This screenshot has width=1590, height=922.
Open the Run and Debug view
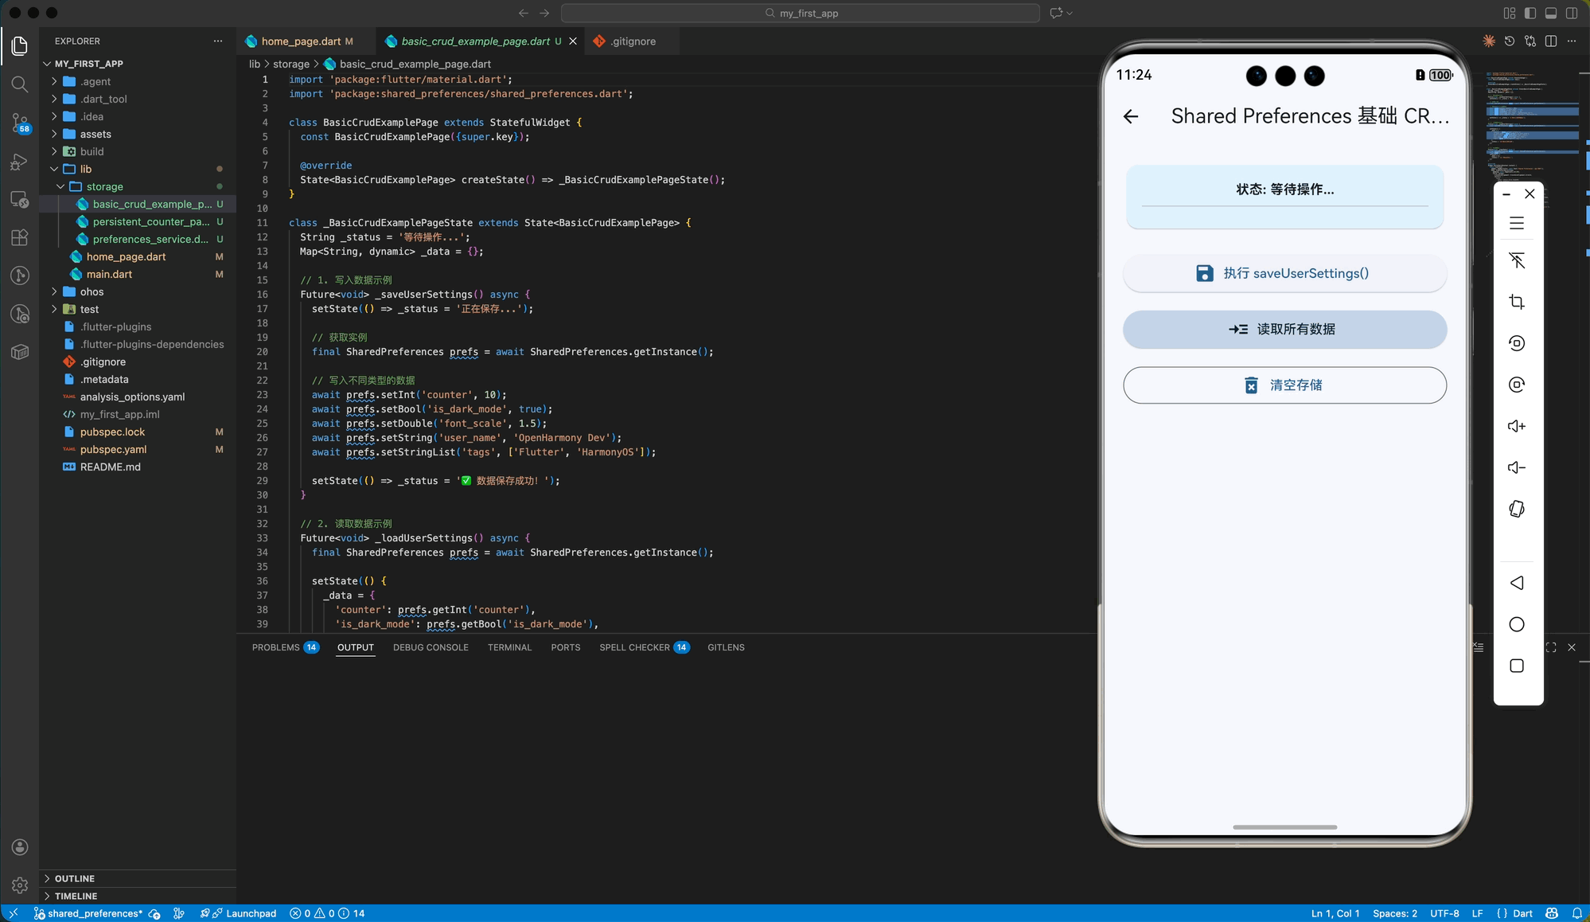click(x=20, y=162)
